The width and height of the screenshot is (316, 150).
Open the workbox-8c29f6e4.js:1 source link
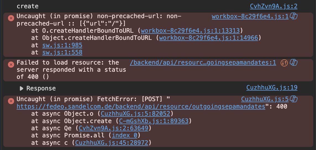tap(250, 16)
